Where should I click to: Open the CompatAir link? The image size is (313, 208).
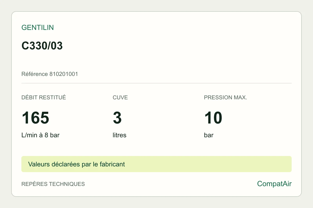274,184
